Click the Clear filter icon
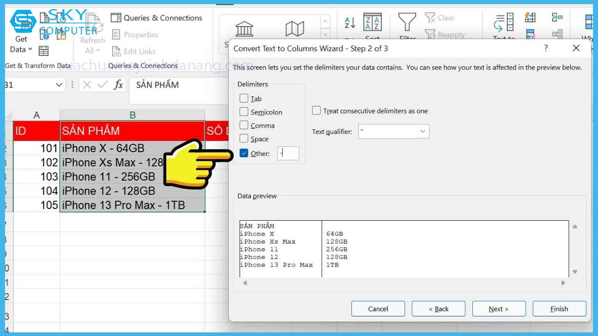598x336 pixels. 430,18
